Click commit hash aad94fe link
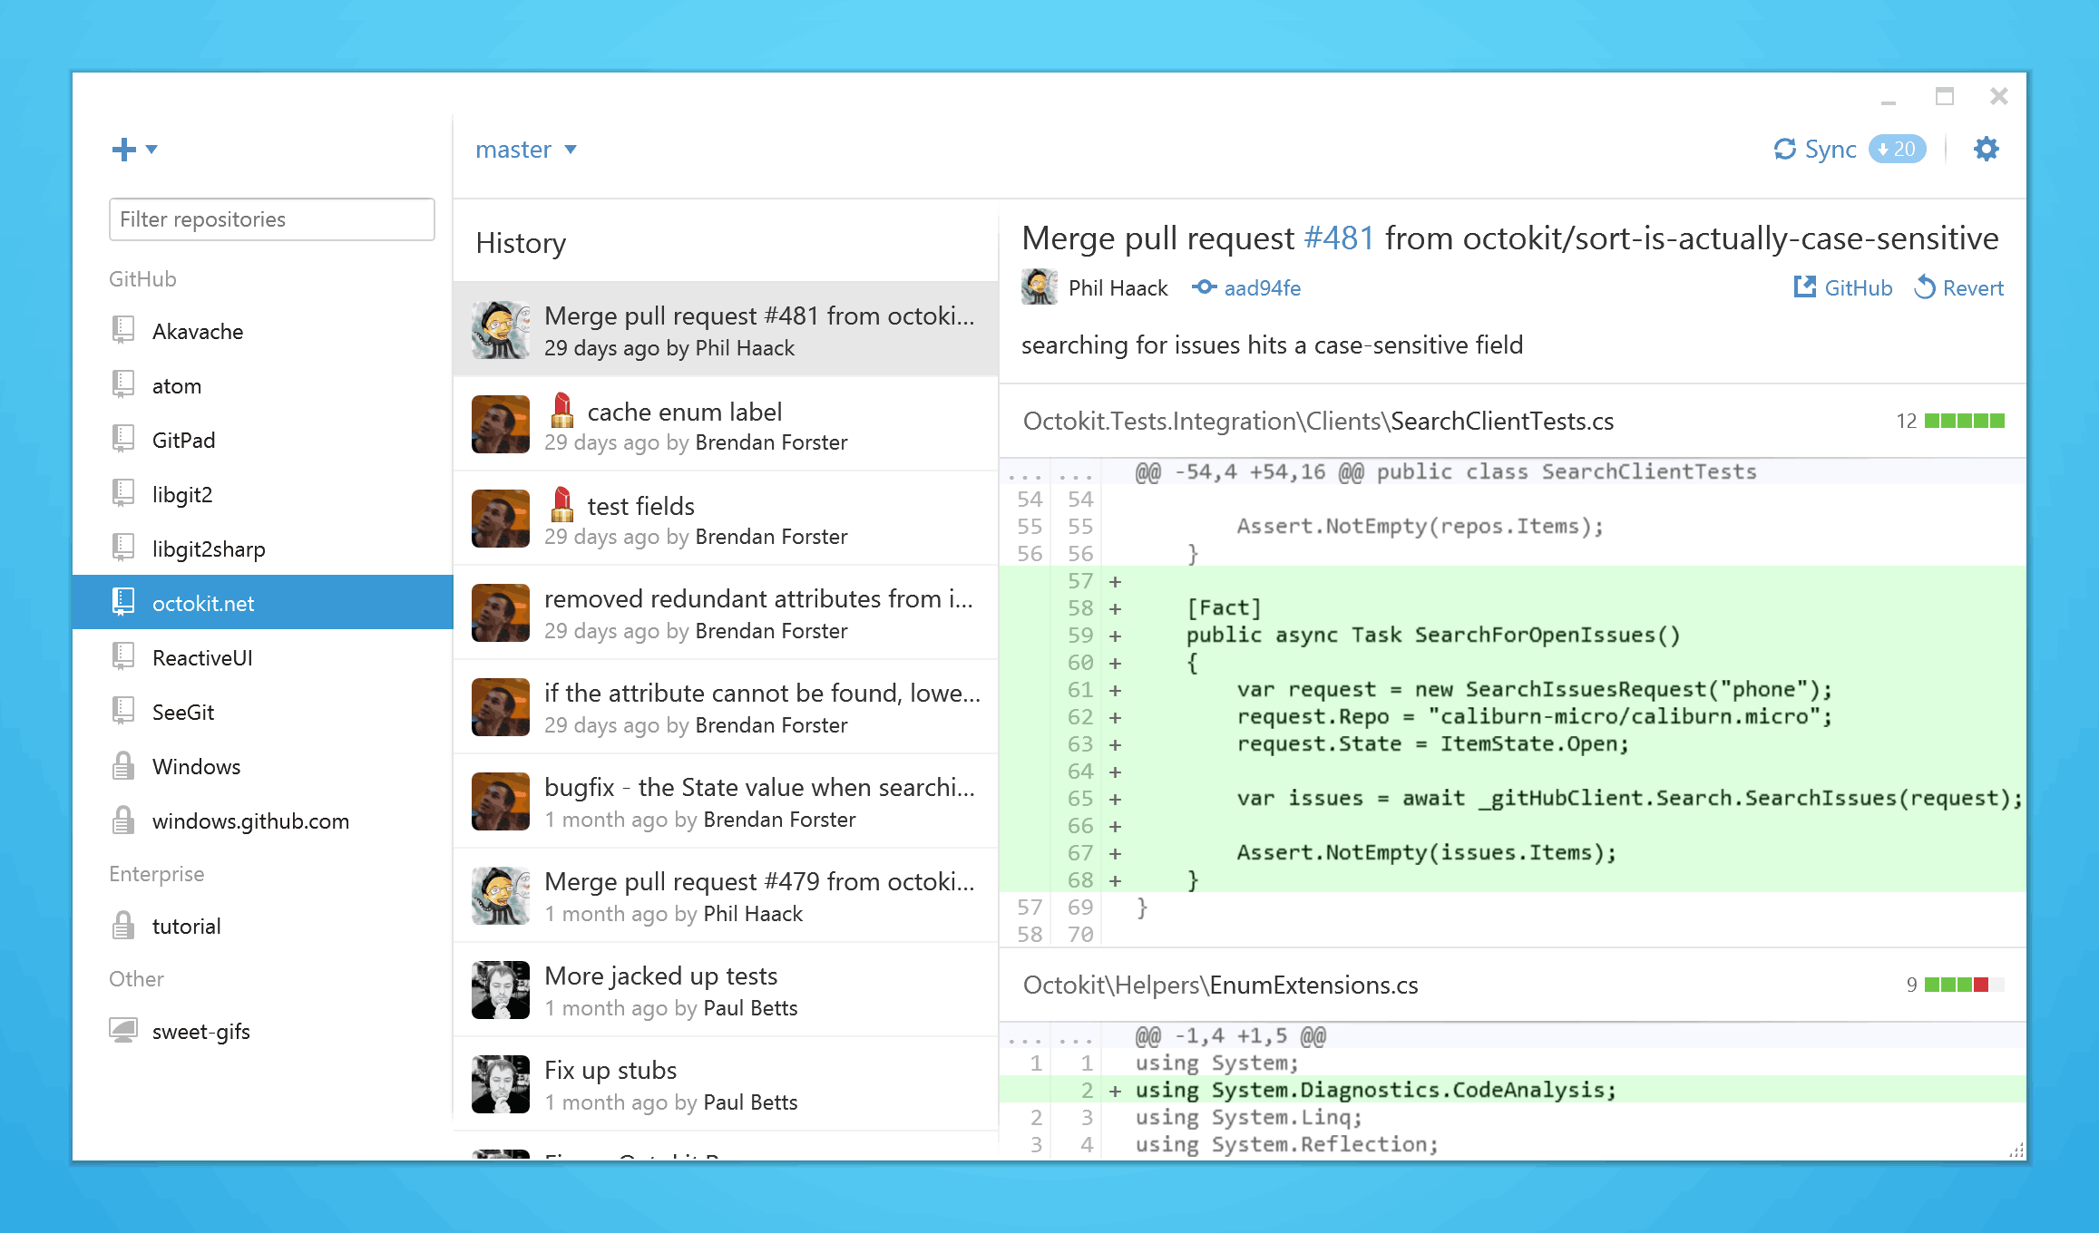Screen dimensions: 2099x1233 tap(1263, 288)
